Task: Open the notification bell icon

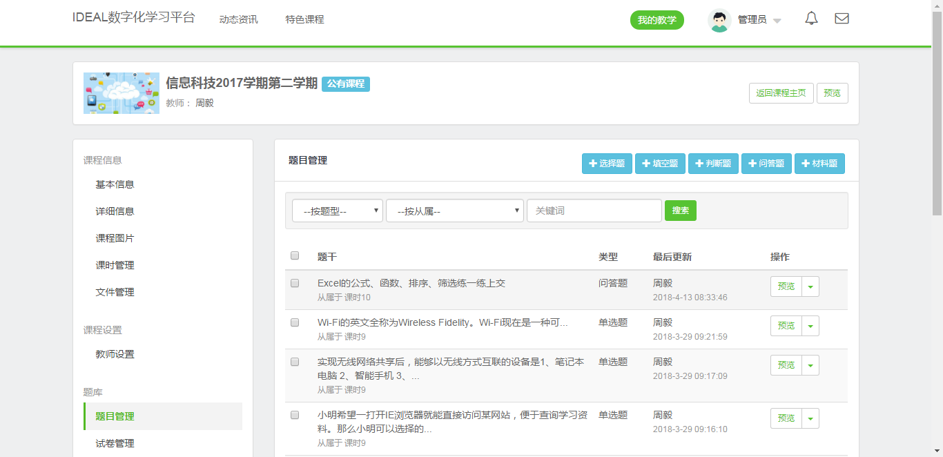Action: 811,19
